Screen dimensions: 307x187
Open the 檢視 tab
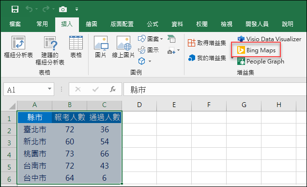click(x=227, y=24)
